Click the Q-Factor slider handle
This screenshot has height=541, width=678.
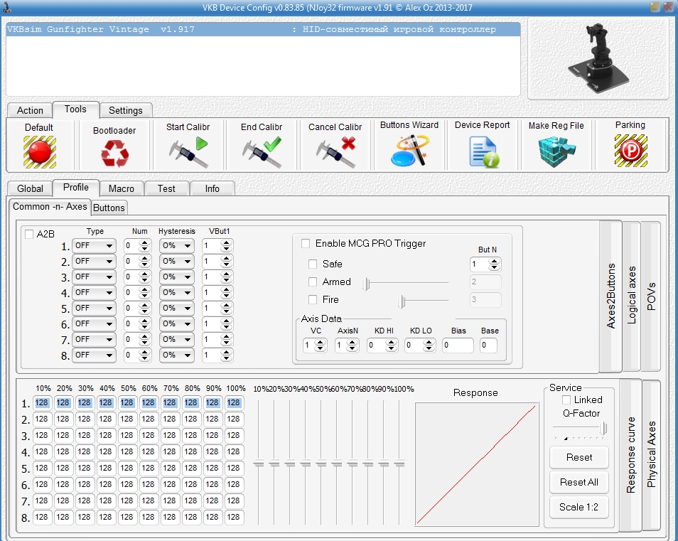point(604,427)
